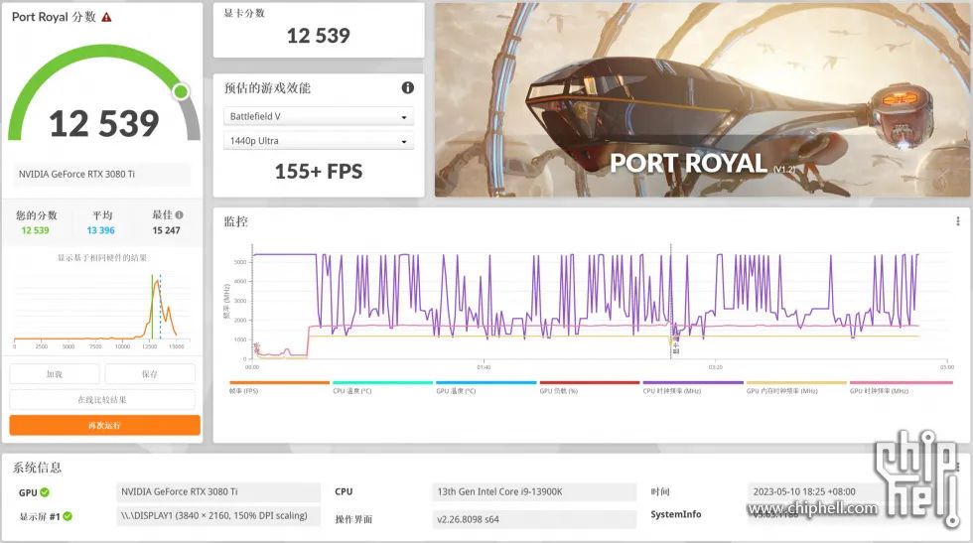The image size is (973, 543).
Task: Click the dashed vertical marker in monitoring graph
Action: pos(671,301)
